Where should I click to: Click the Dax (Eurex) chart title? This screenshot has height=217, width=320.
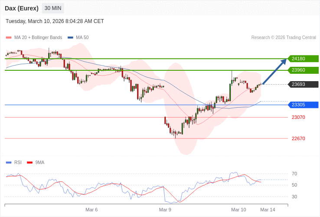[22, 8]
